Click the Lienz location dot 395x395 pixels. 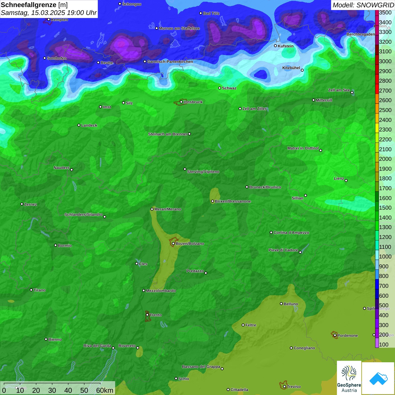coord(346,181)
